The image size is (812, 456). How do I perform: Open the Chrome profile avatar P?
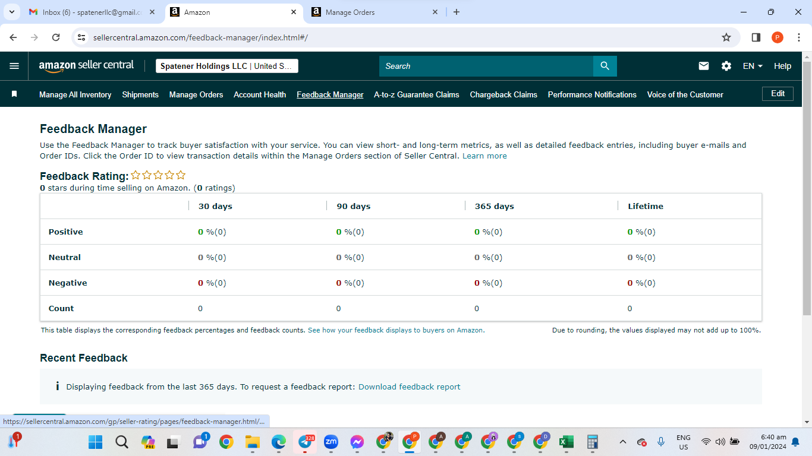click(778, 37)
